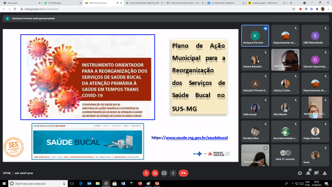Open Outlook from the taskbar
Image resolution: width=332 pixels, height=187 pixels.
pos(89,183)
